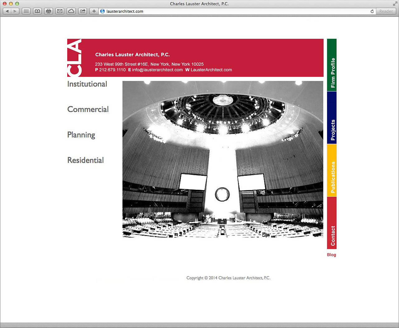Go back with the browser back arrow

coord(7,11)
